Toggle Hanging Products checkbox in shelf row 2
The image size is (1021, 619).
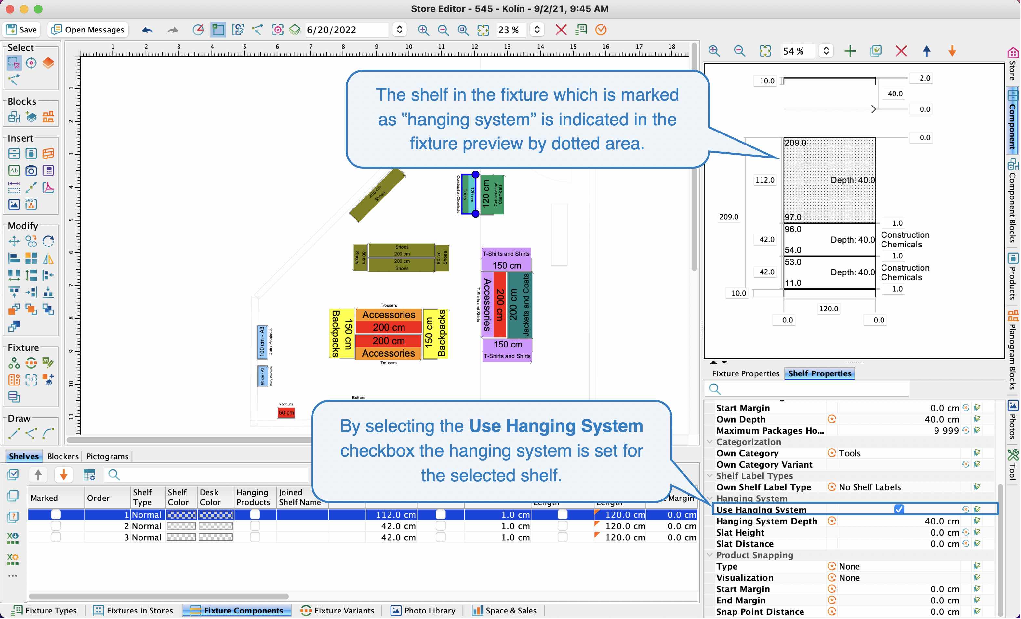(255, 526)
